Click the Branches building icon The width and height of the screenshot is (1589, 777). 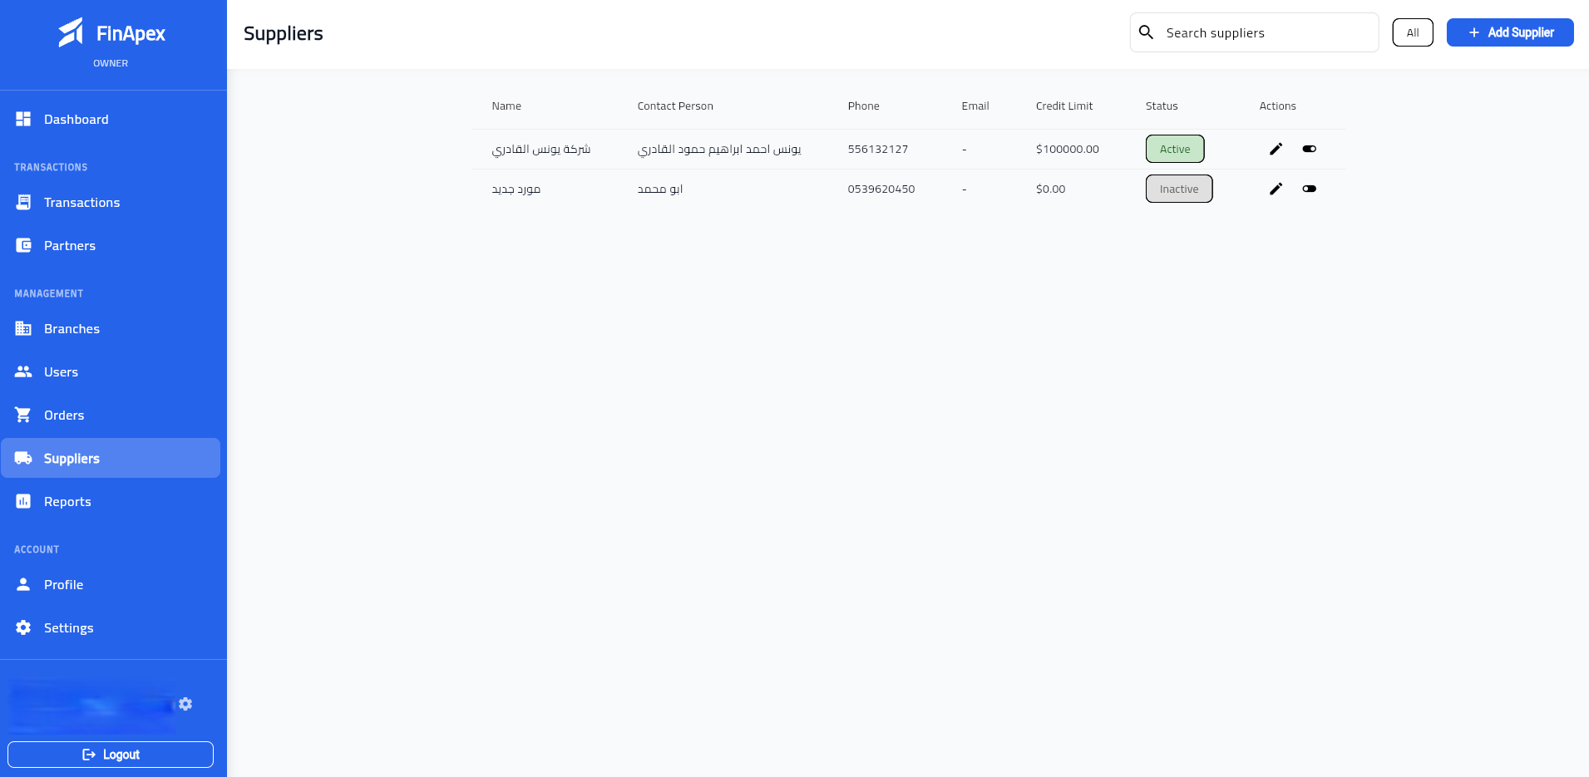[x=23, y=328]
